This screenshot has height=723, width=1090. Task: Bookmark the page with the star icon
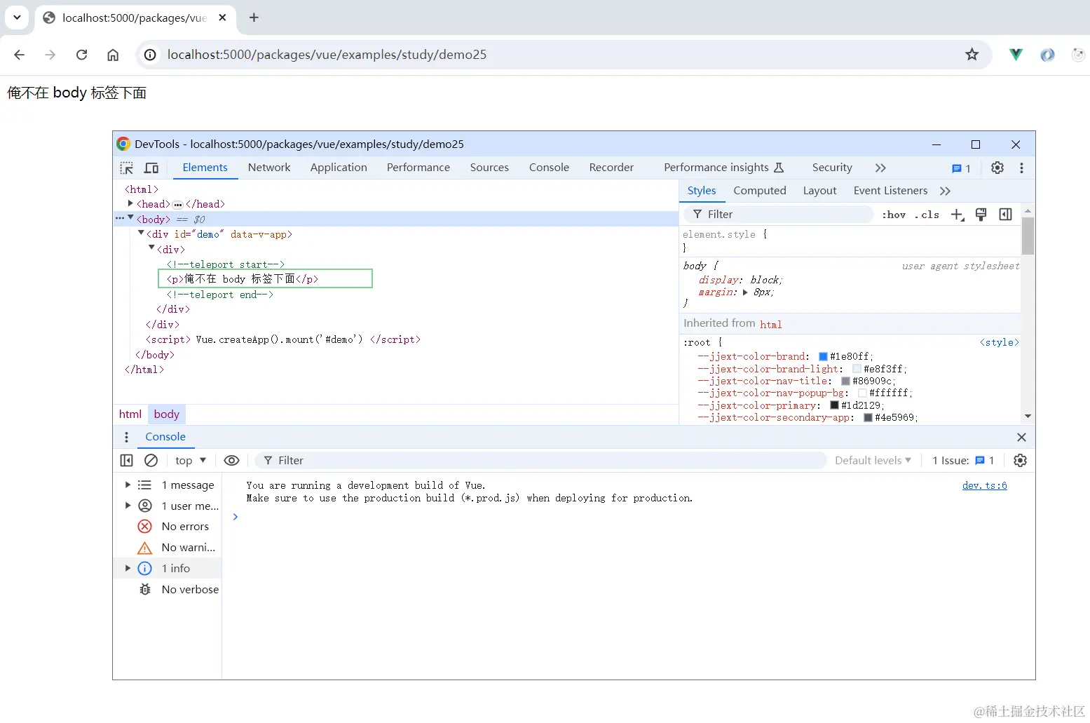[x=972, y=55]
